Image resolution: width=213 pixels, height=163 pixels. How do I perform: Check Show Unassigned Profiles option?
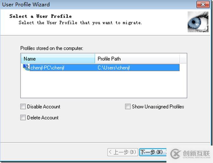pos(128,106)
